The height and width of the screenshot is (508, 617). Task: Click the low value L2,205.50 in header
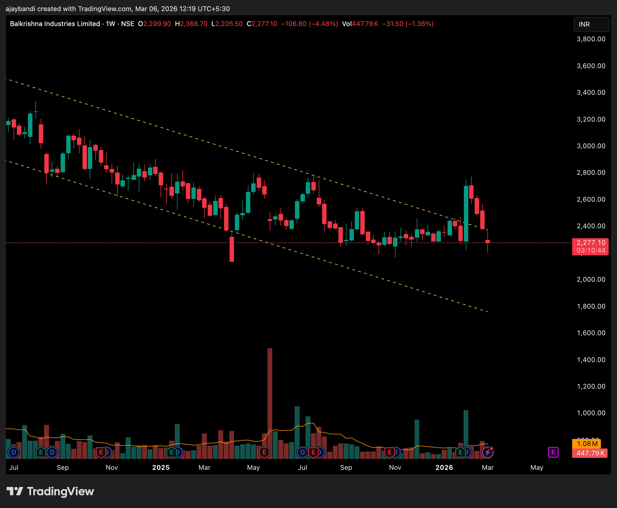click(227, 24)
